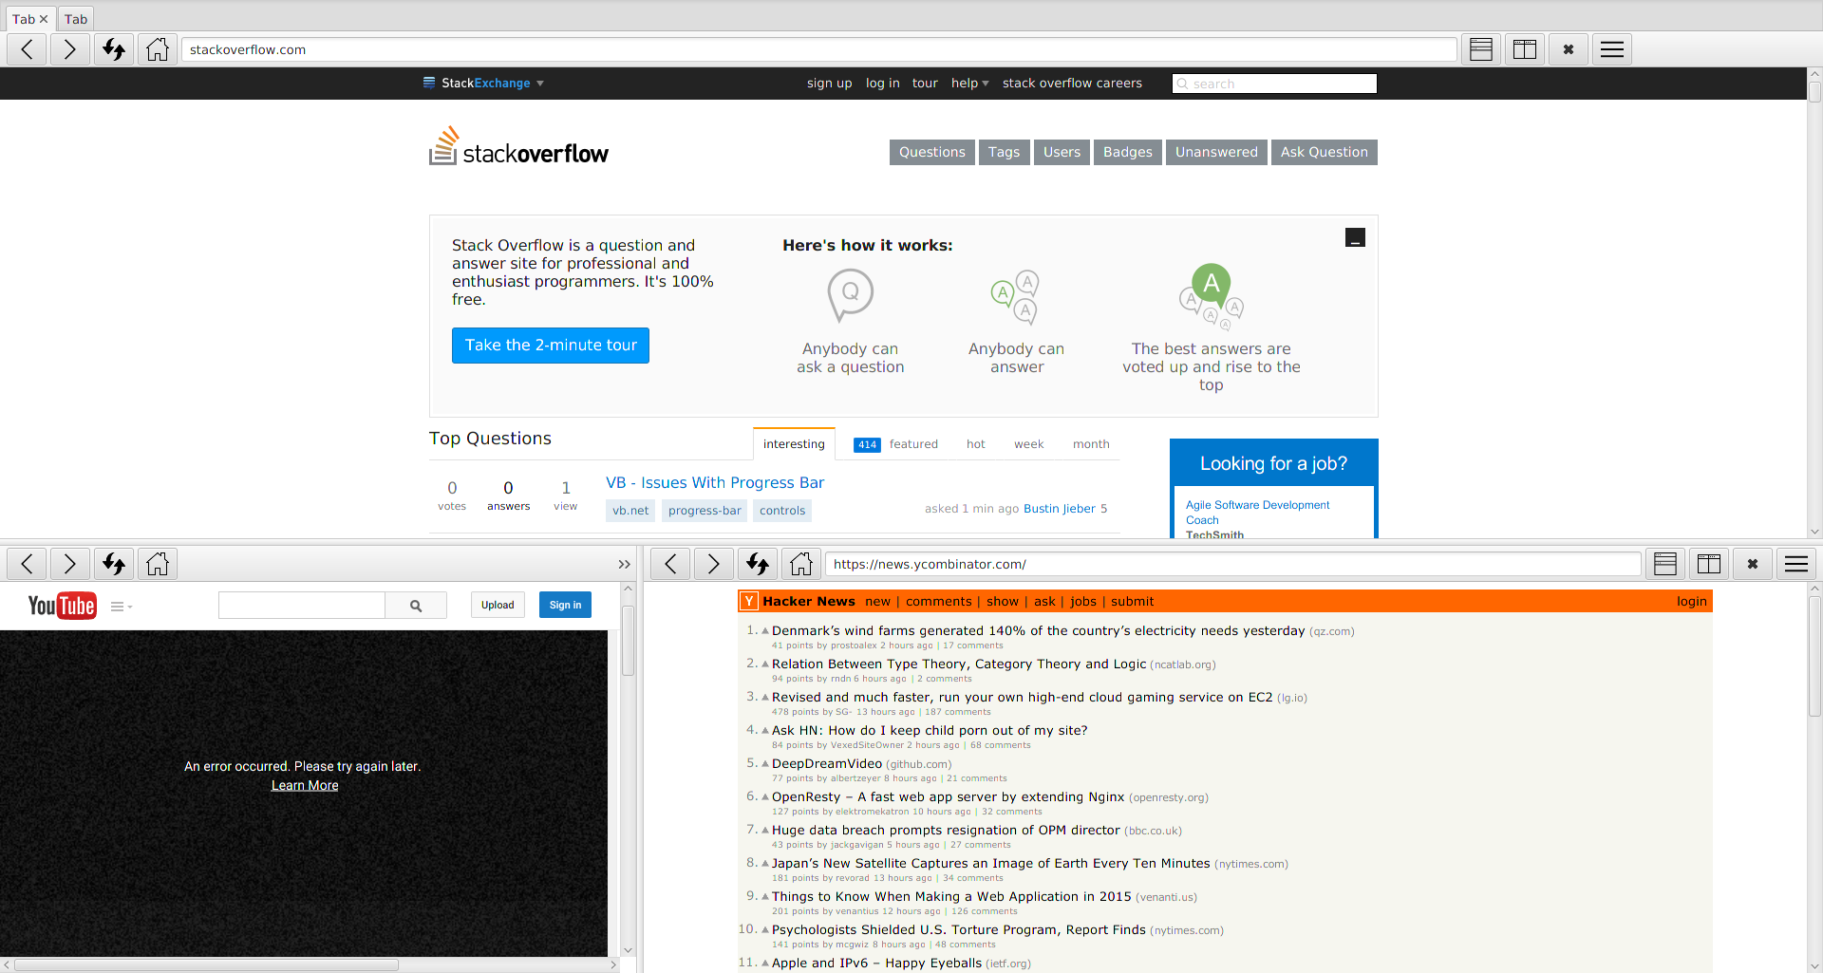Click YouTube pane vertical scrollbar thumb

click(628, 640)
